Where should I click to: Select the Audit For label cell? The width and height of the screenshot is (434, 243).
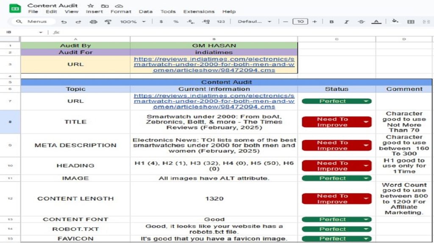pos(75,52)
